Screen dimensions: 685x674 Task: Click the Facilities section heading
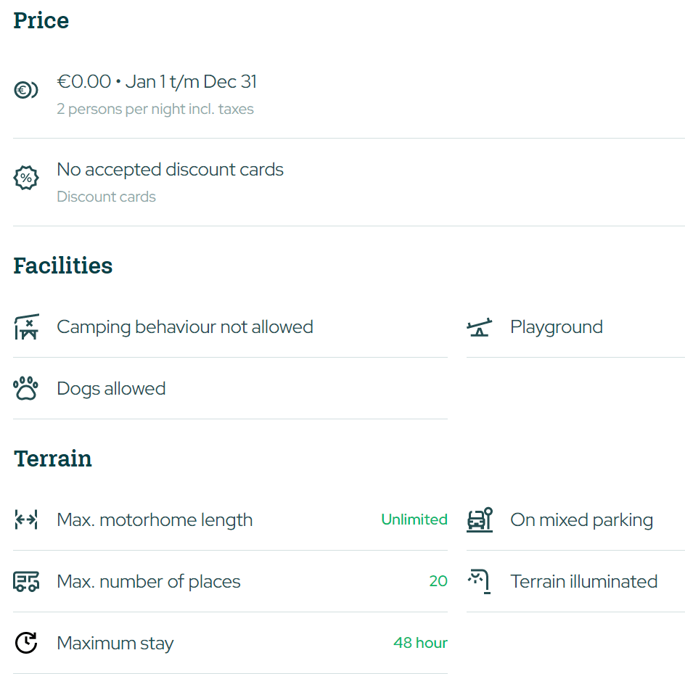63,266
